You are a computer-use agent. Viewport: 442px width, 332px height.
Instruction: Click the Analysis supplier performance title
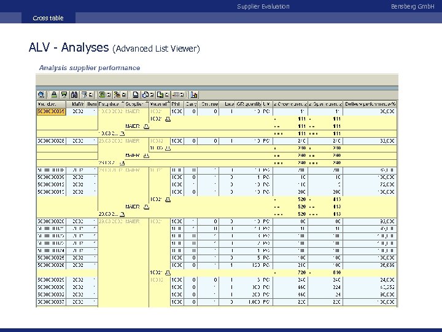[x=90, y=68]
